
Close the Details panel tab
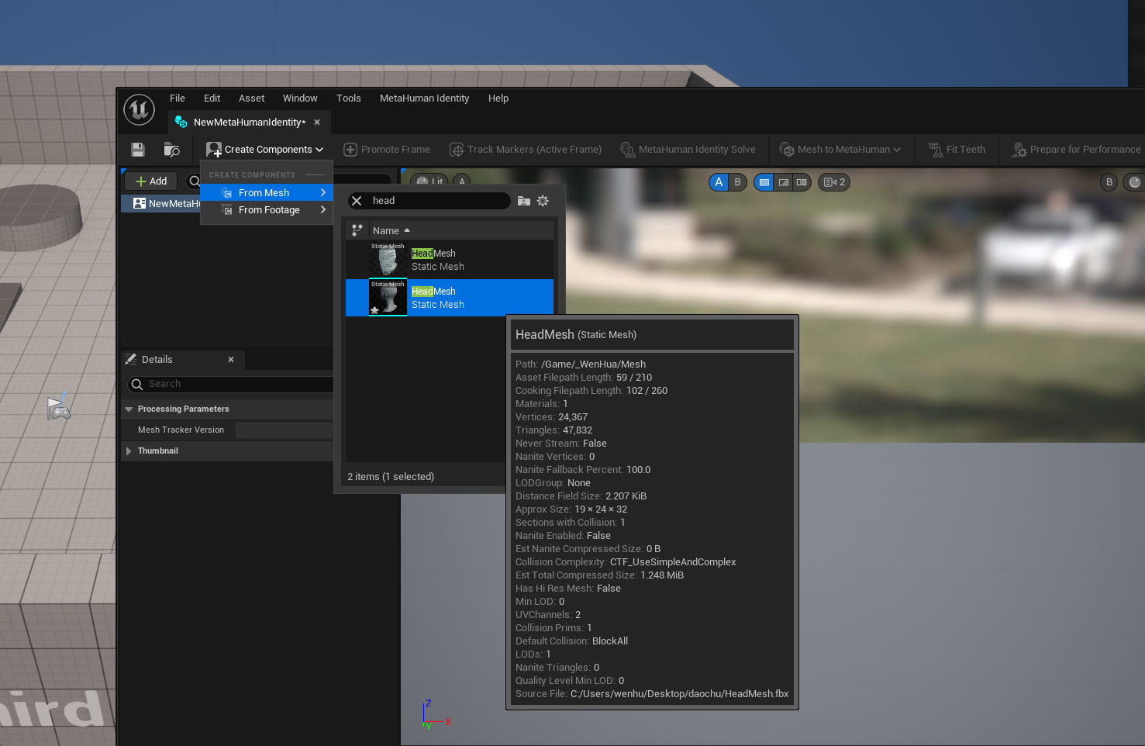pos(231,360)
